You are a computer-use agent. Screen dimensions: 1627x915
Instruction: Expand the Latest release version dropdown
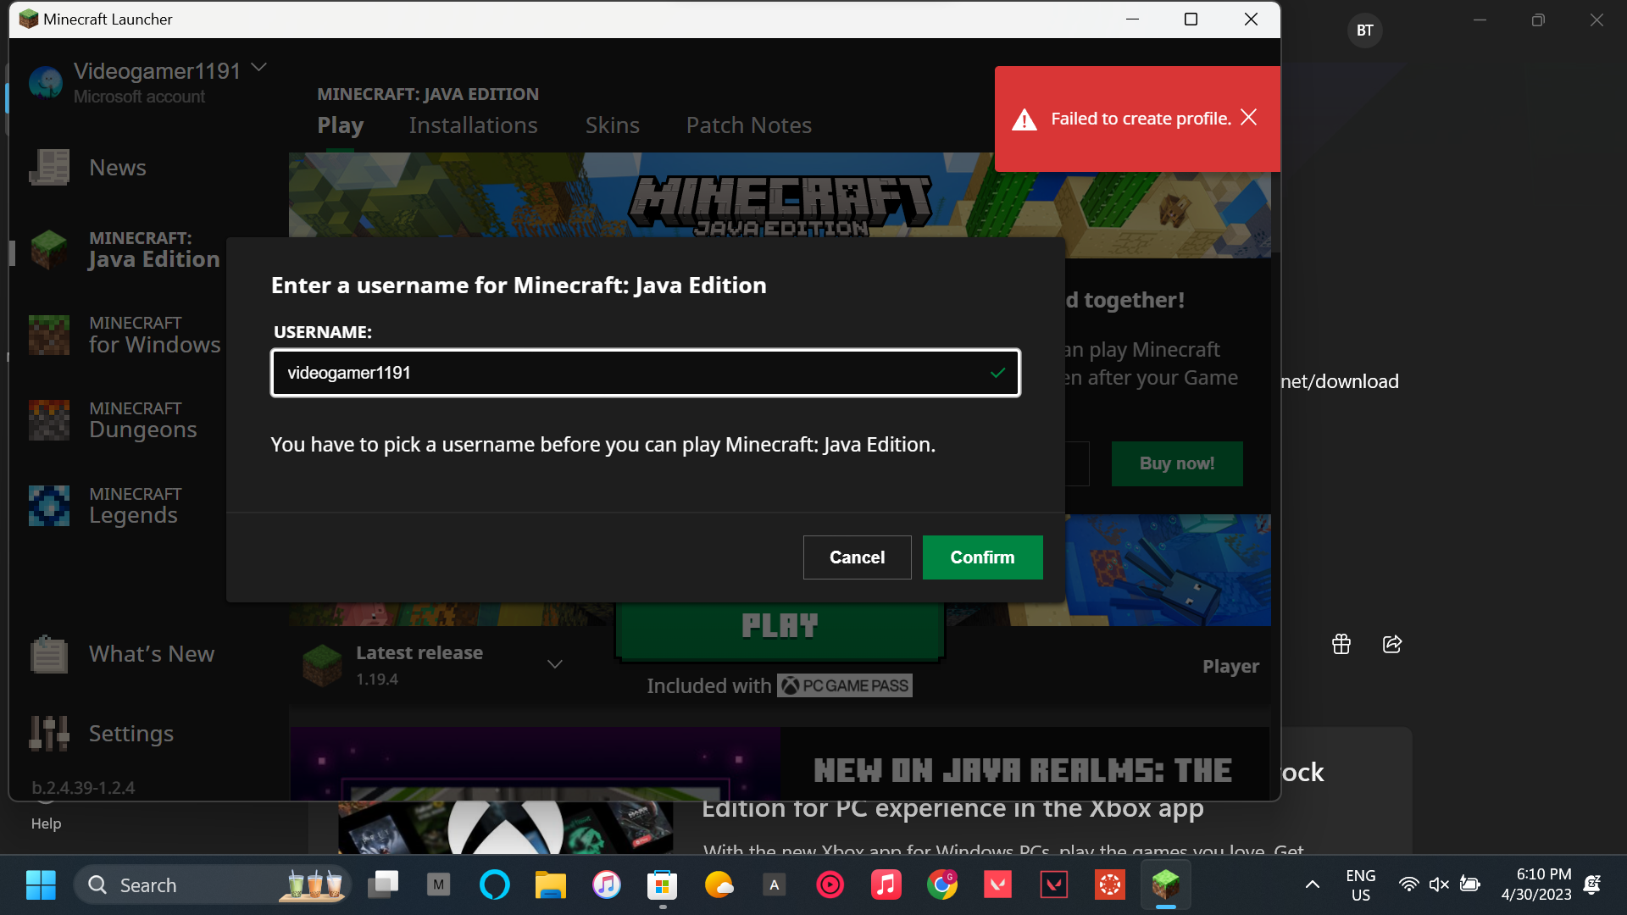[555, 664]
